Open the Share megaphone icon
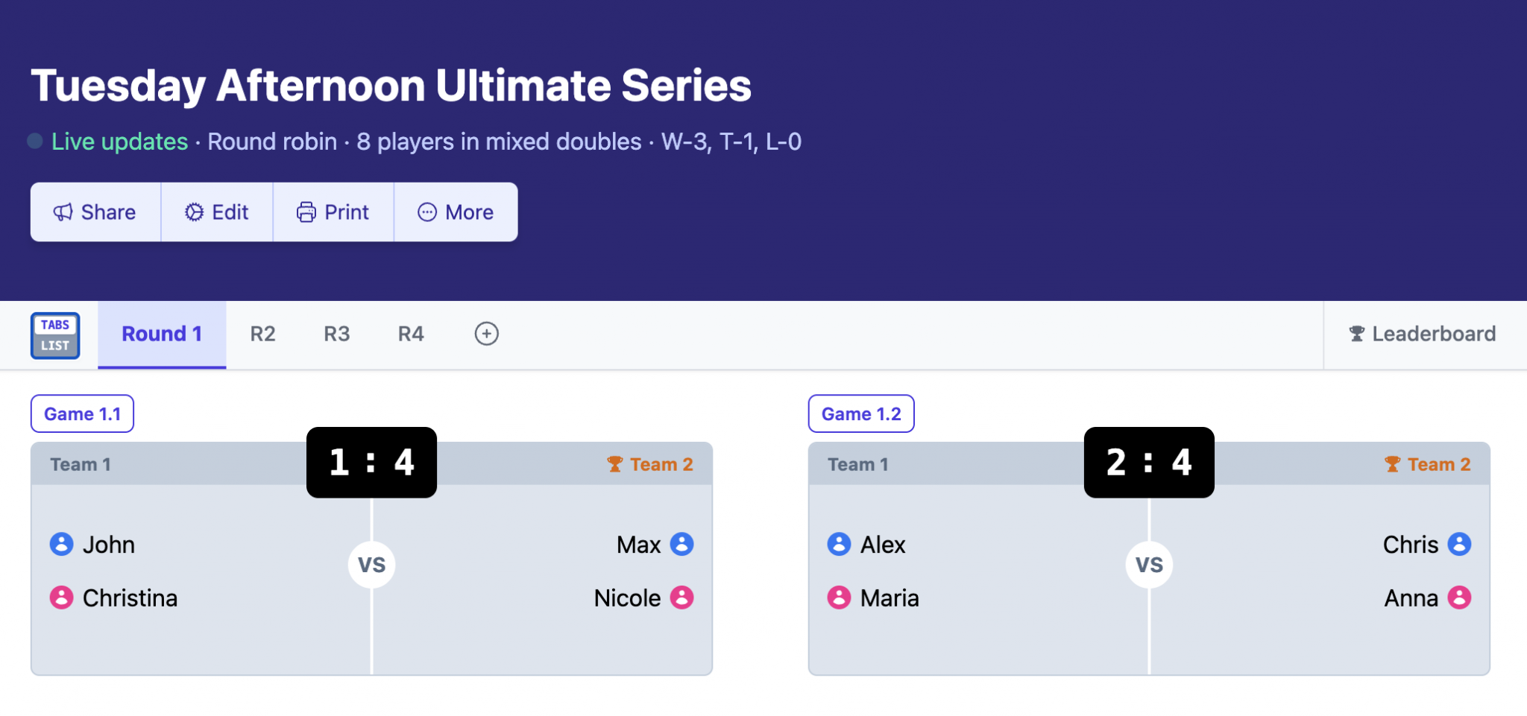The image size is (1527, 716). (x=63, y=212)
